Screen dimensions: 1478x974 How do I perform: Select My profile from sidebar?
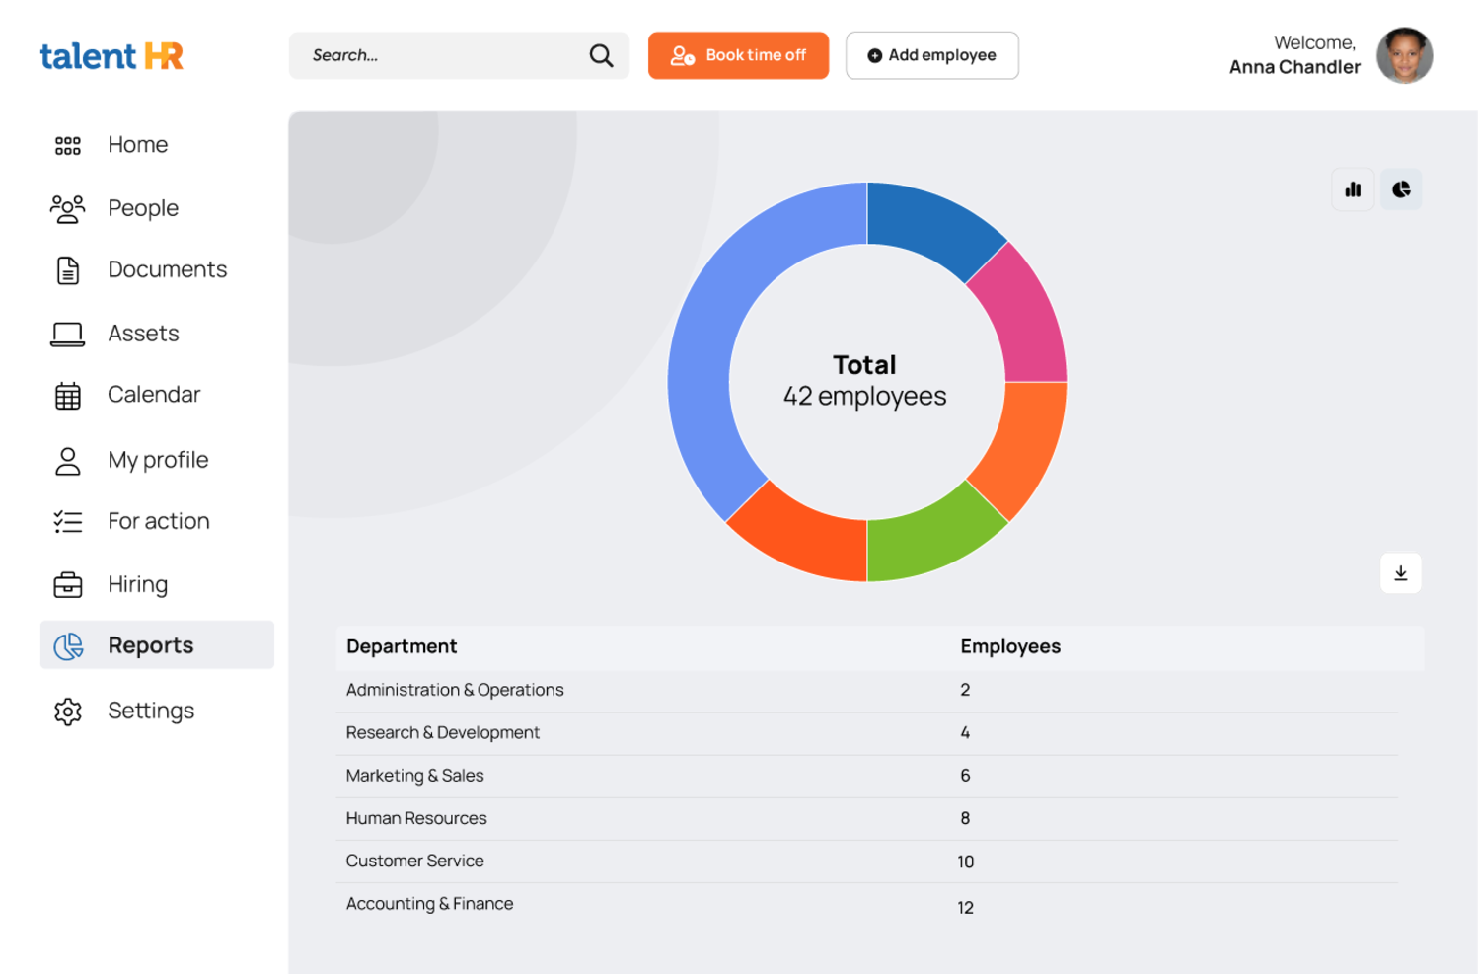157,460
